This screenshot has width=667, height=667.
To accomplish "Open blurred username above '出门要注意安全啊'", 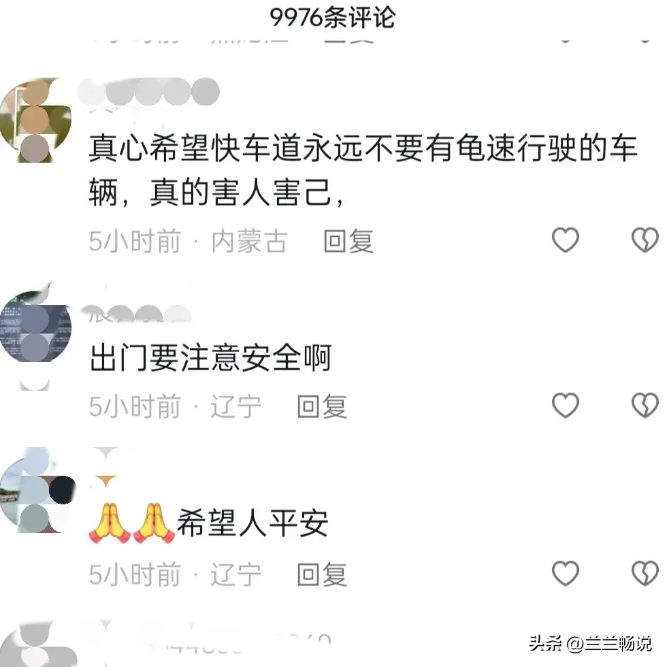I will (136, 314).
